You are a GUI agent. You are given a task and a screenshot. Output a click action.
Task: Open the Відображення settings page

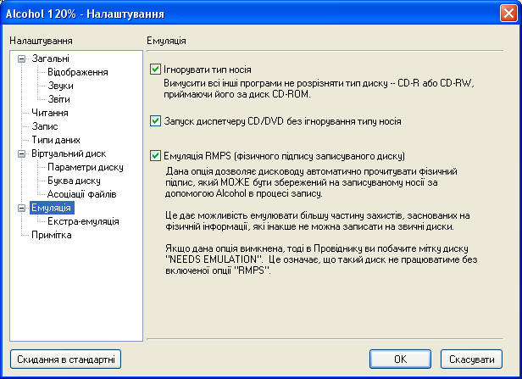(77, 73)
